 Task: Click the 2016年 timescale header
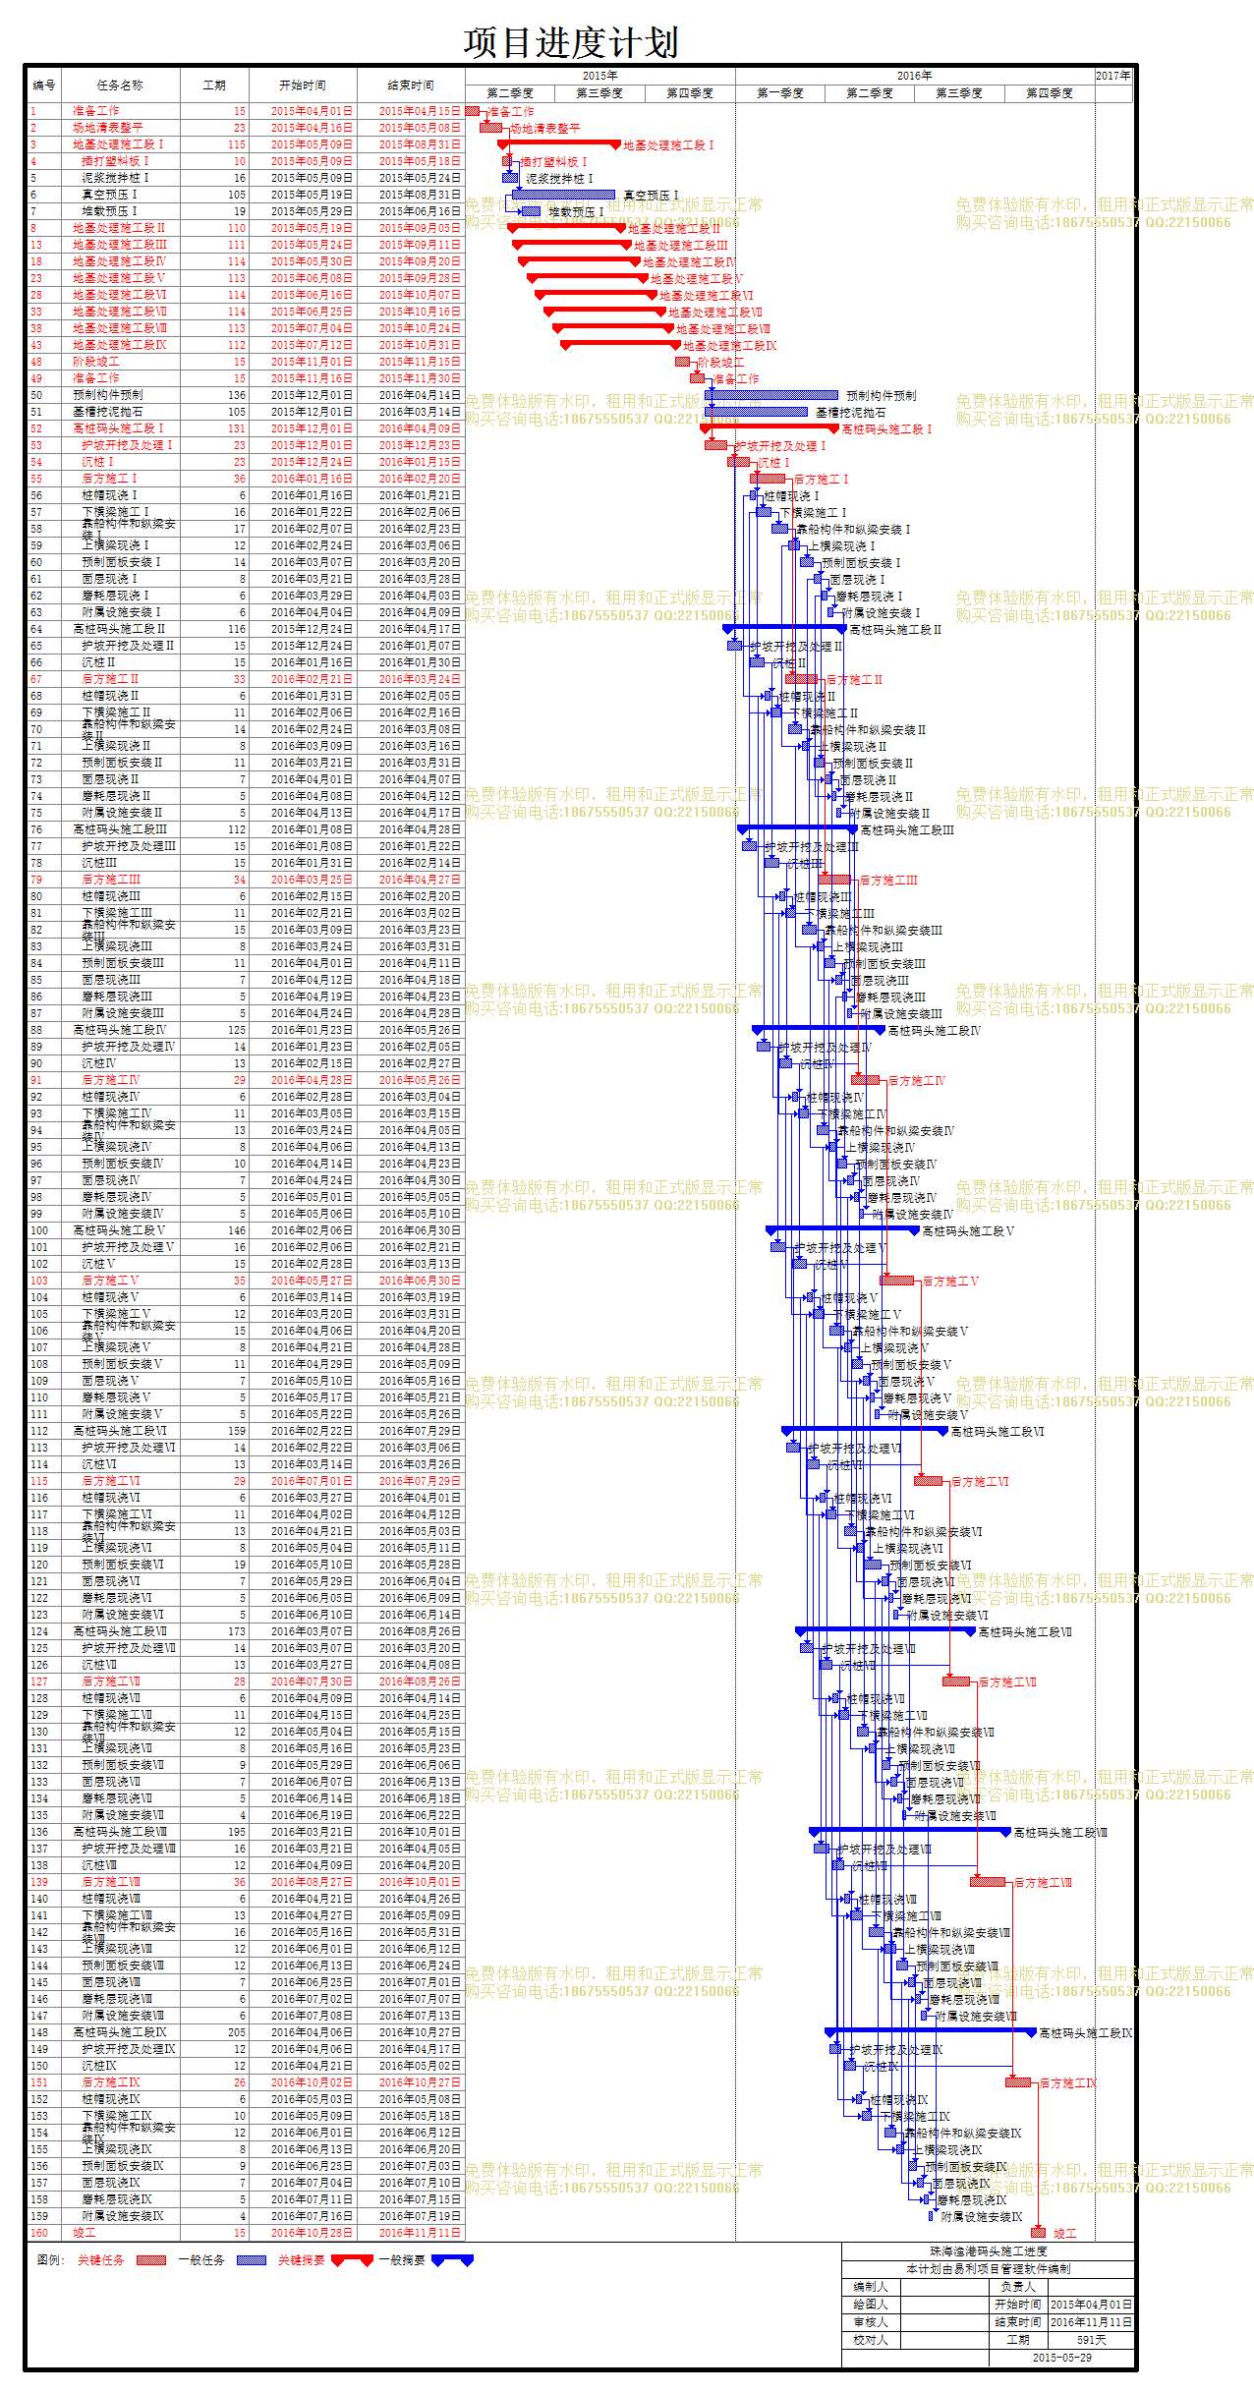pos(915,76)
